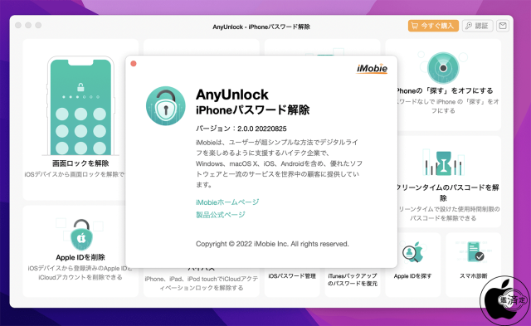The width and height of the screenshot is (531, 326).
Task: Click the Apple ID removal description text
Action: (80, 273)
